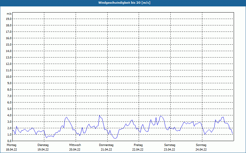Click the 'Donnerstag' day label
Screen dimensions: 246x153
click(106, 145)
